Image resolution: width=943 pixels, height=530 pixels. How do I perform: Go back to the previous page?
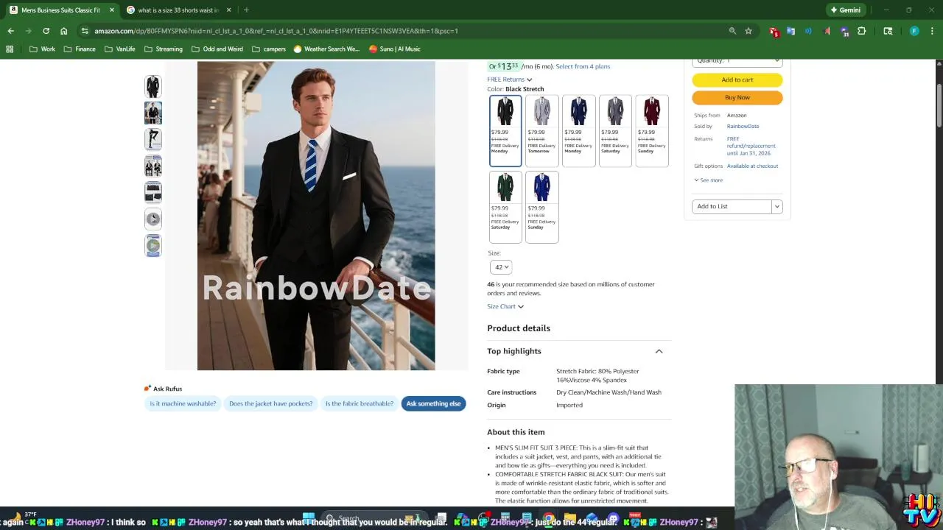10,31
